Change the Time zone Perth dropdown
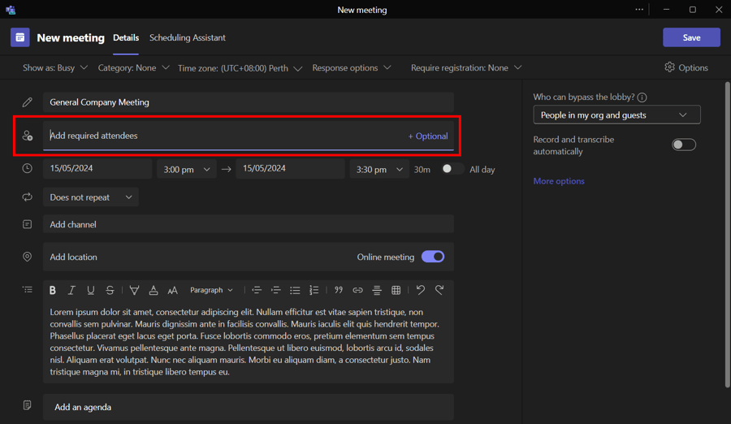The width and height of the screenshot is (731, 424). (x=240, y=68)
